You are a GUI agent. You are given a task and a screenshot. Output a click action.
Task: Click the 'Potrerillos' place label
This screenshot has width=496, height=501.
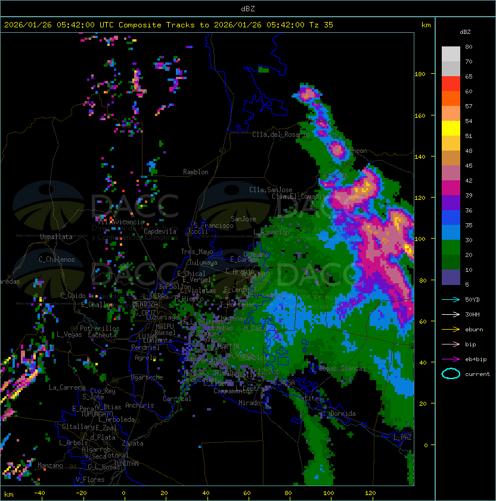[100, 328]
